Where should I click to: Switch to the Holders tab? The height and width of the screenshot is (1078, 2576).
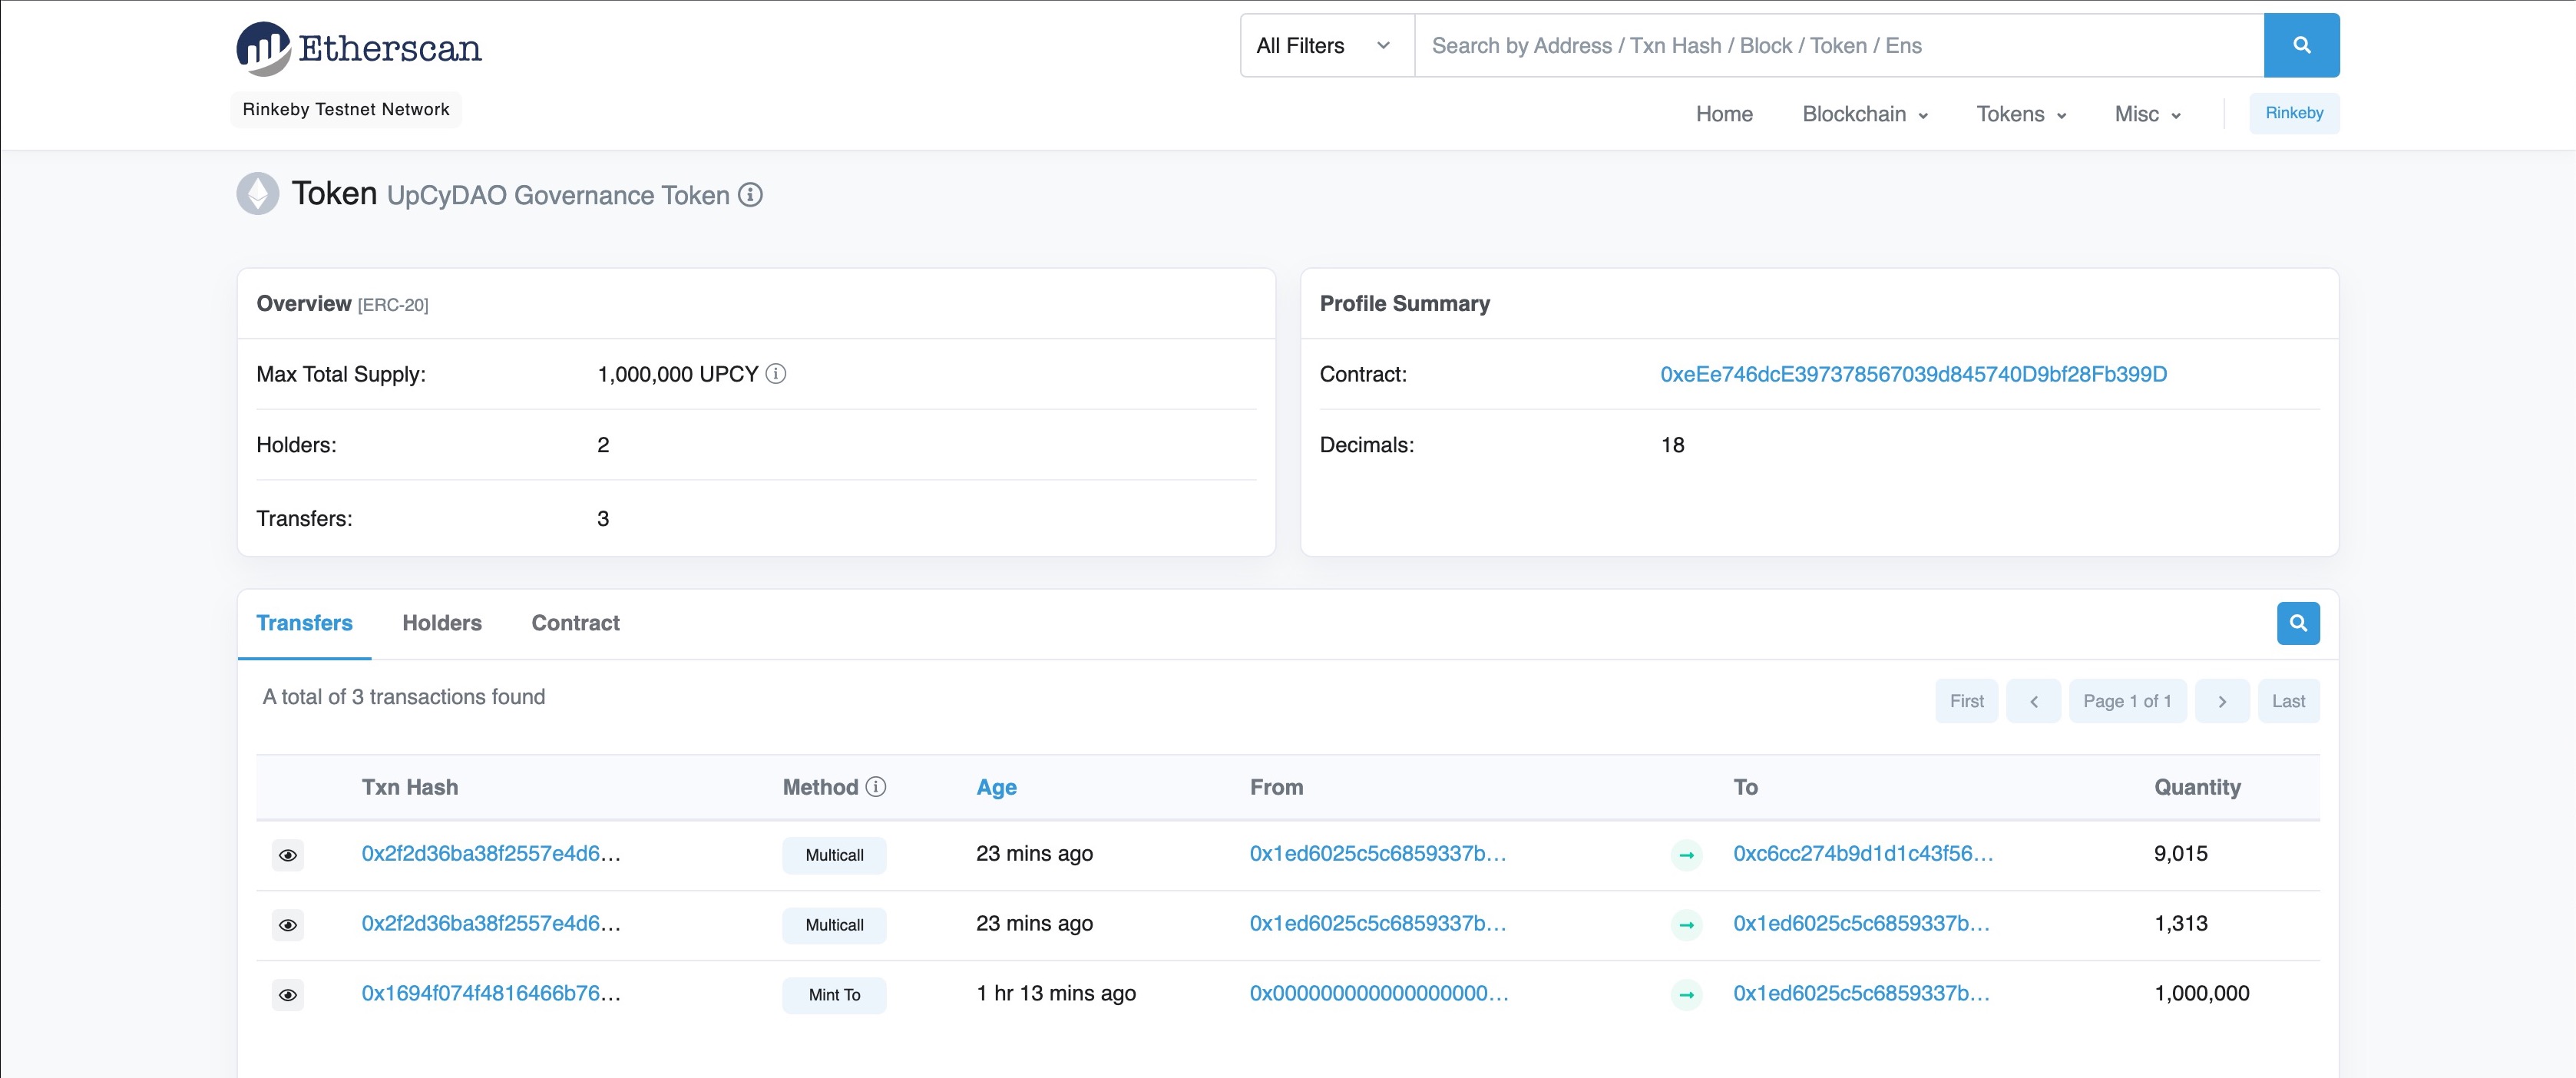coord(442,623)
